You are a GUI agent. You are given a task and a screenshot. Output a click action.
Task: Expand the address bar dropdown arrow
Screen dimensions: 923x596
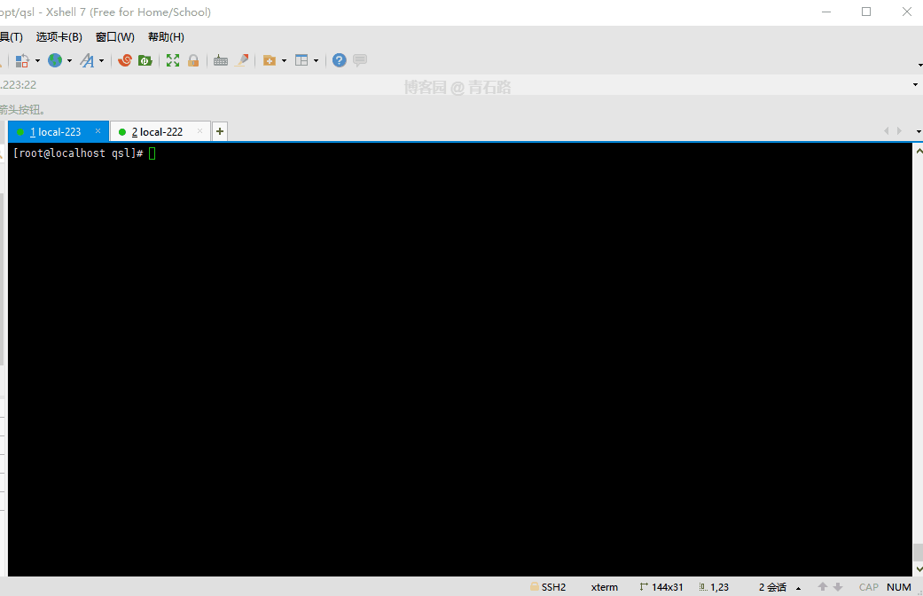click(915, 85)
